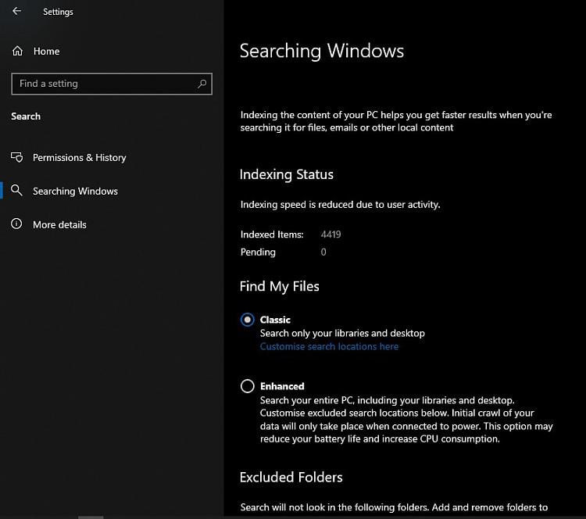Open the Searching Windows page
The width and height of the screenshot is (586, 519).
75,191
